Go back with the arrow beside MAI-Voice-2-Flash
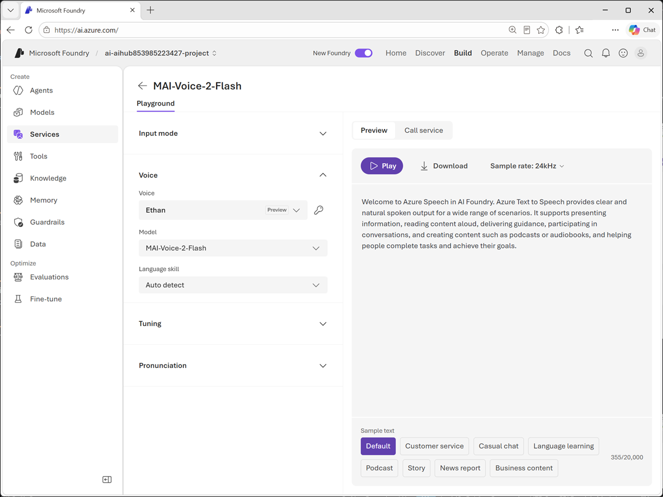 click(x=143, y=86)
